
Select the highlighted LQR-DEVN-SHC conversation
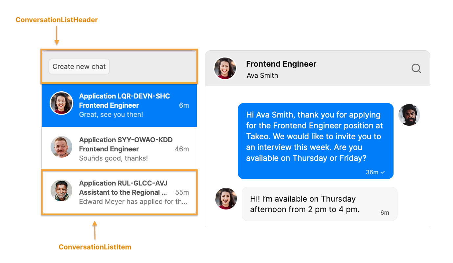(119, 105)
